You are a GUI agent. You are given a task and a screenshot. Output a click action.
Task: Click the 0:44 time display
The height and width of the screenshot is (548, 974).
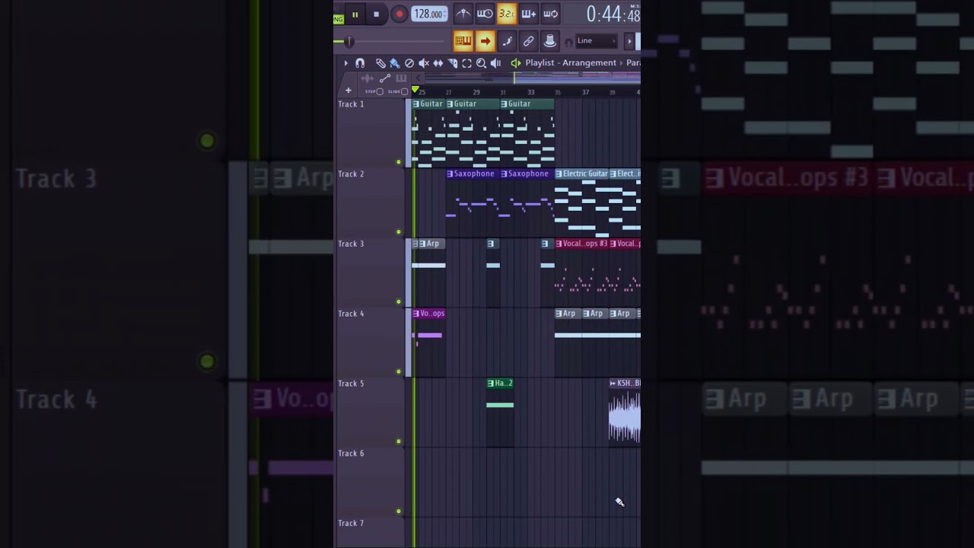pyautogui.click(x=613, y=14)
